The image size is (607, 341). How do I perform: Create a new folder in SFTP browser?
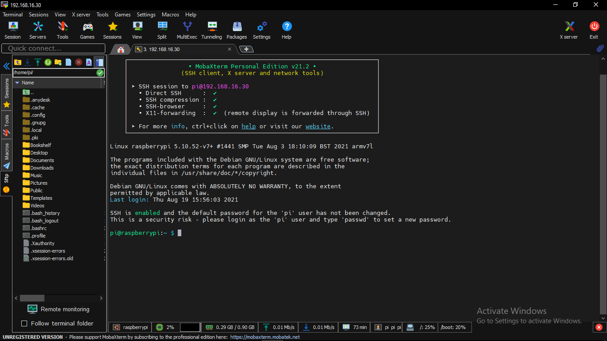(x=58, y=62)
